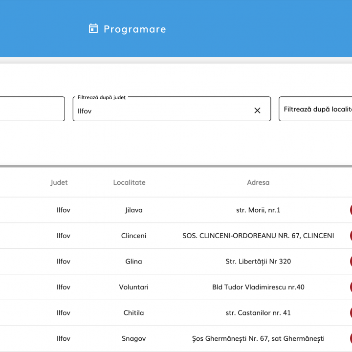Click the SOS. CLINCENI-ORDOREANU address cell

pos(258,236)
